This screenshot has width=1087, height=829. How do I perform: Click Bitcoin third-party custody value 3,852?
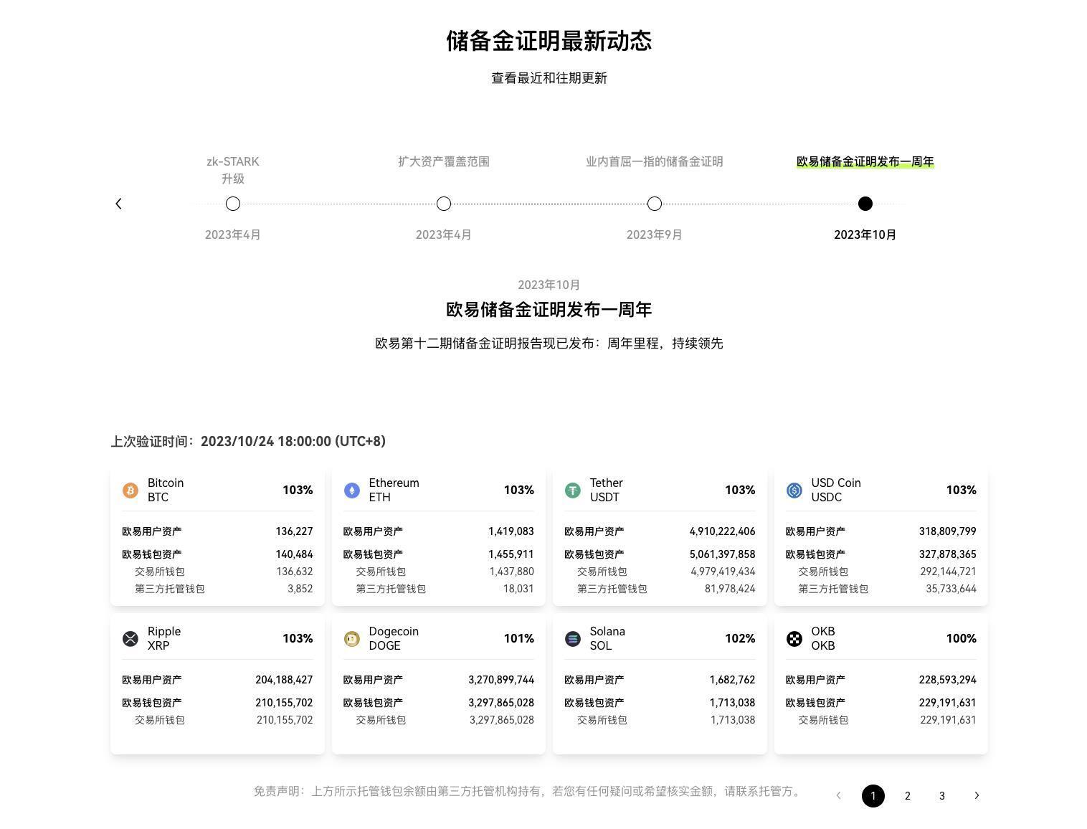(300, 589)
